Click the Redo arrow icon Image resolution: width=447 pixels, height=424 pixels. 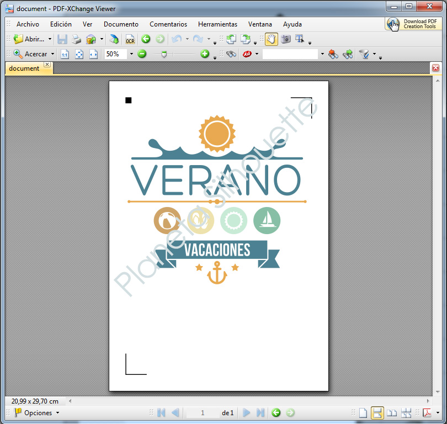click(198, 39)
